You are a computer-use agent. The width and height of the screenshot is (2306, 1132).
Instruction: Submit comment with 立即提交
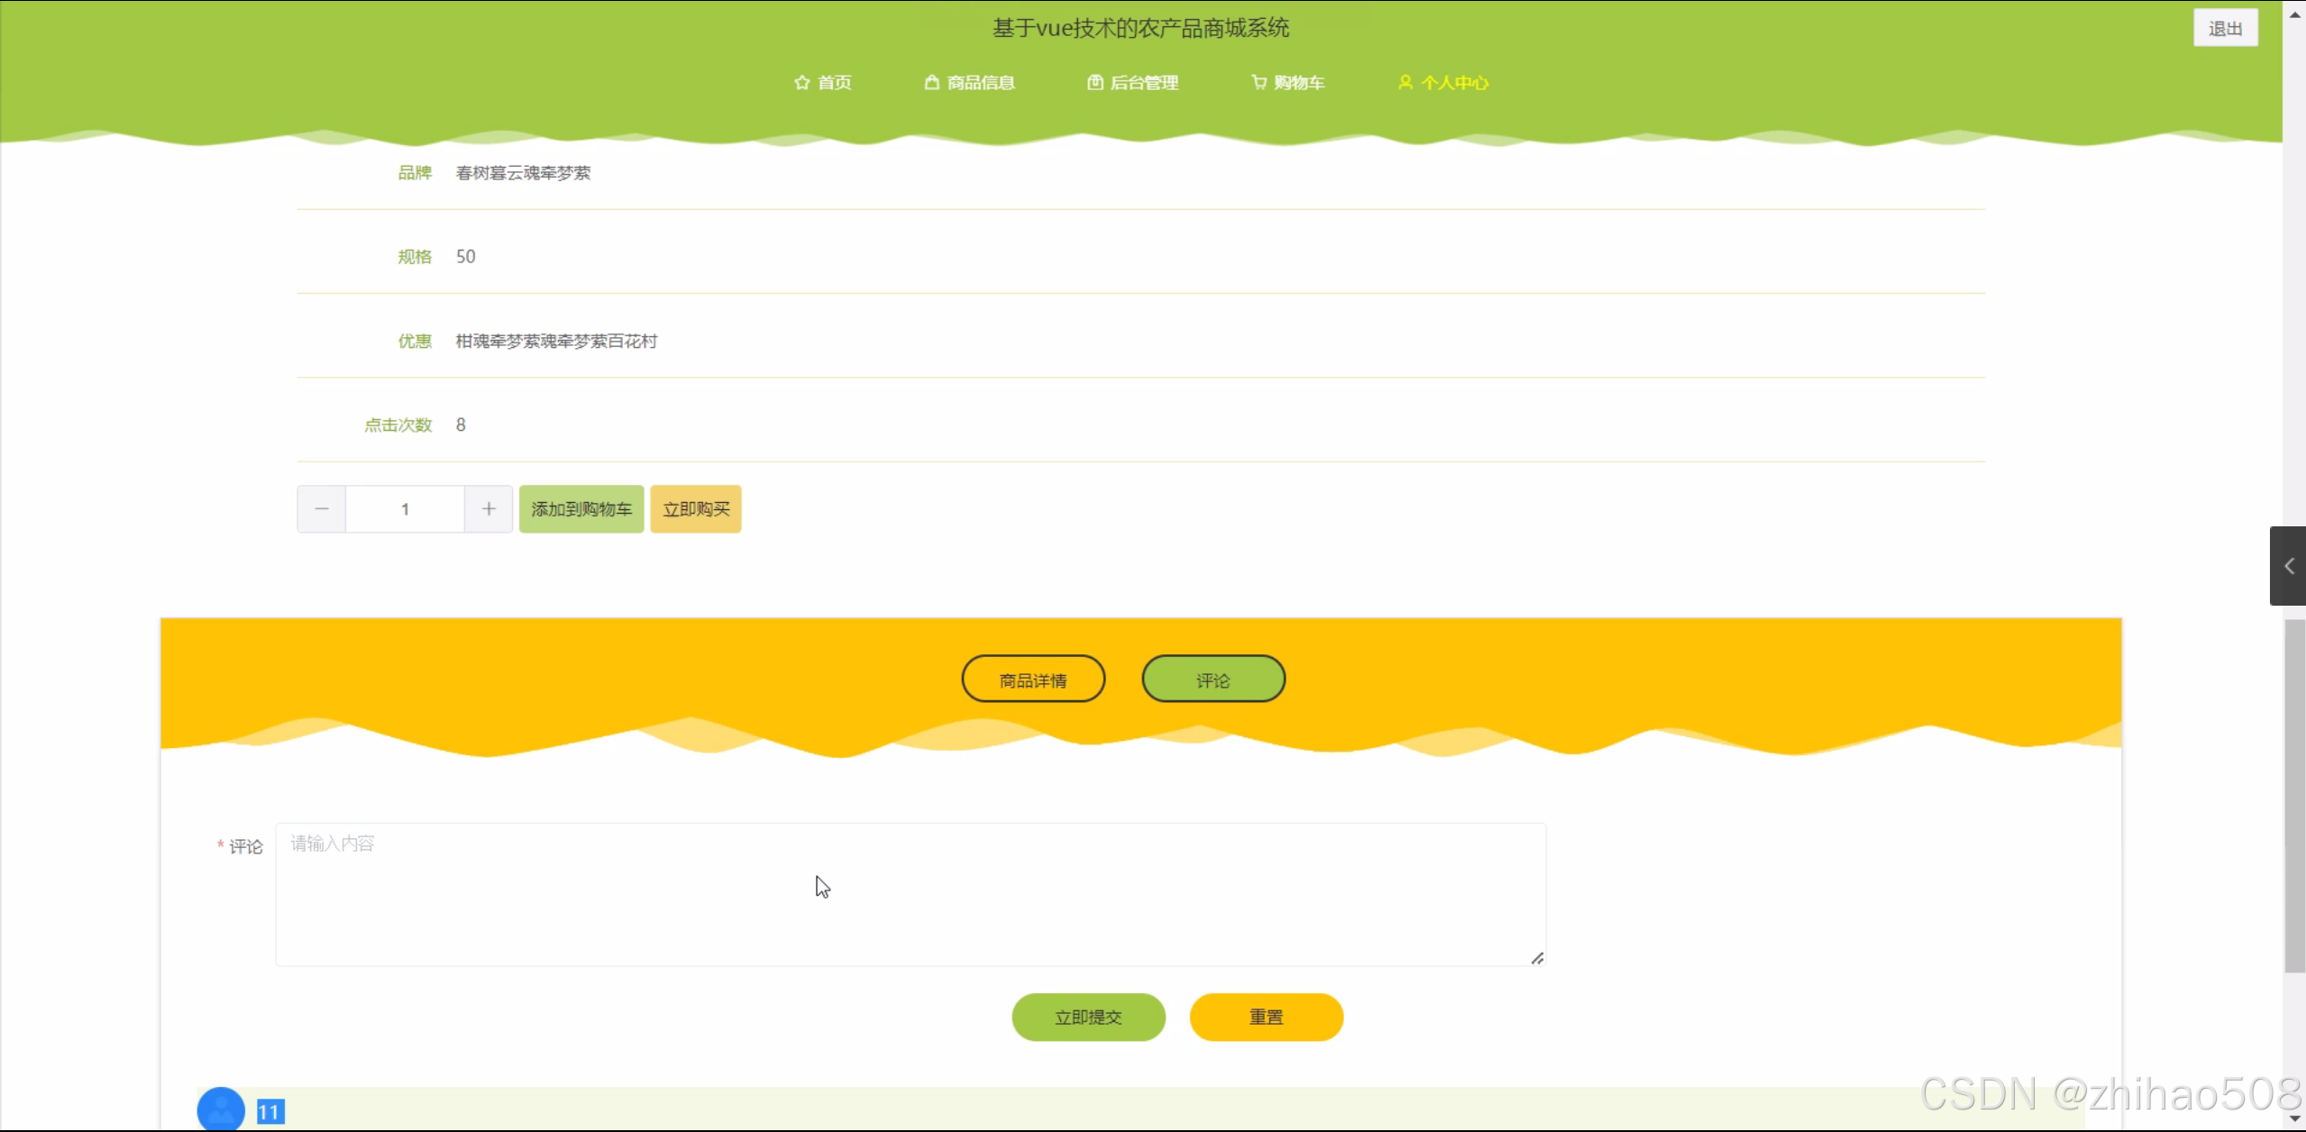1088,1017
